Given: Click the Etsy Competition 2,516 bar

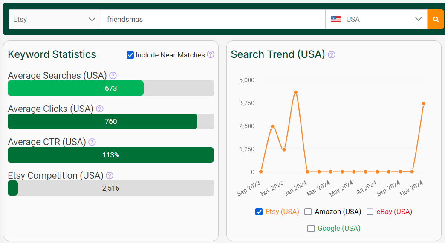Looking at the screenshot, I should click(x=111, y=188).
